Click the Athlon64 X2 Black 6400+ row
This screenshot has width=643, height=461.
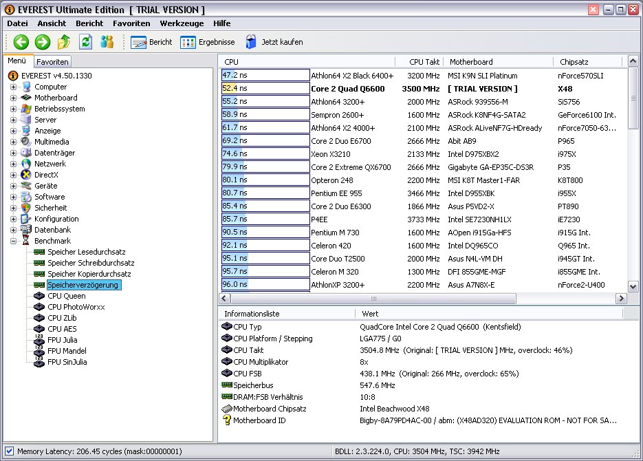tap(423, 76)
